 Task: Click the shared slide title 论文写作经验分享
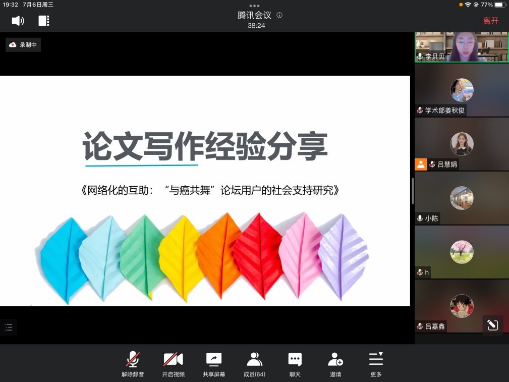tap(205, 146)
